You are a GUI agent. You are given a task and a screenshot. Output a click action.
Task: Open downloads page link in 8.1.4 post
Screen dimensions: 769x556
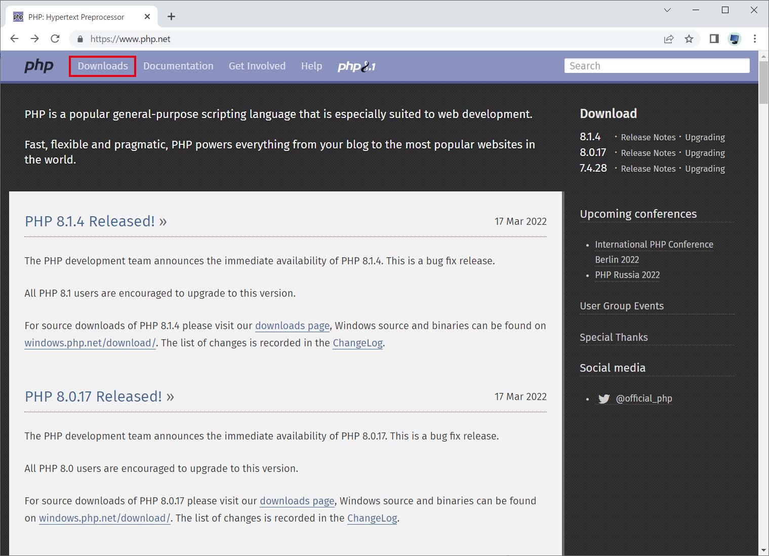click(x=292, y=326)
